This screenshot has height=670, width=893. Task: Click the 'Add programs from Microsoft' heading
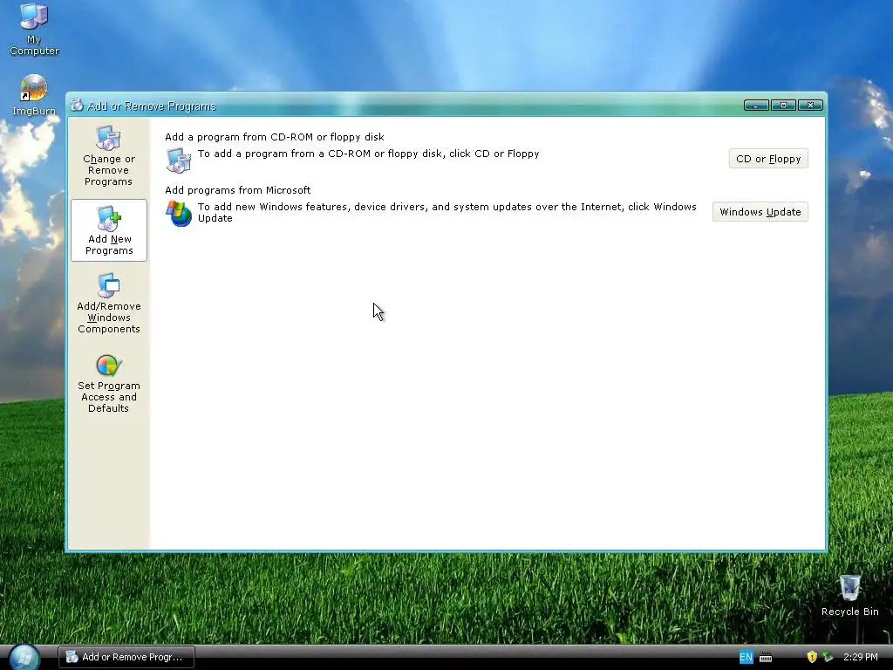237,189
